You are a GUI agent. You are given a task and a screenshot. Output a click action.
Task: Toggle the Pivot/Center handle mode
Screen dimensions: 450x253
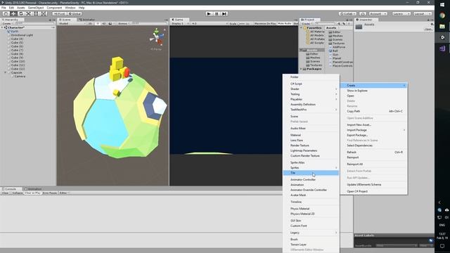click(x=59, y=14)
